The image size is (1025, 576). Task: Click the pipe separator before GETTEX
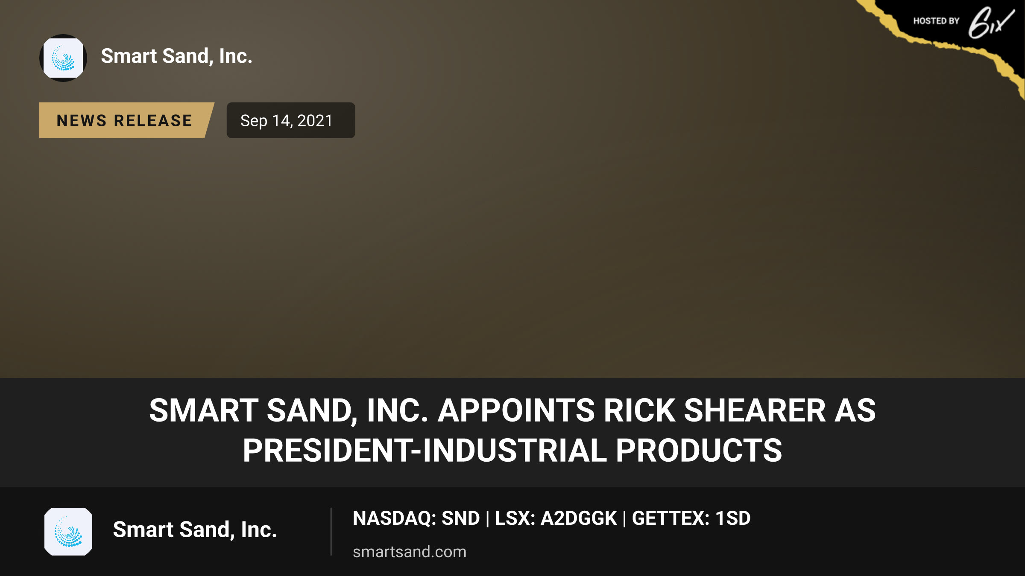[624, 519]
